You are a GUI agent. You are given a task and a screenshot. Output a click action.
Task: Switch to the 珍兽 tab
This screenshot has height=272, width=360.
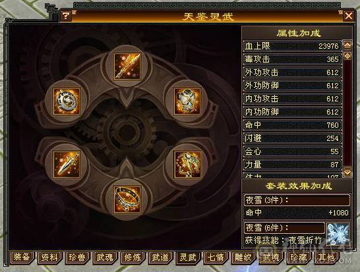click(77, 257)
